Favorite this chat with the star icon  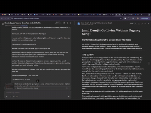click(67, 23)
